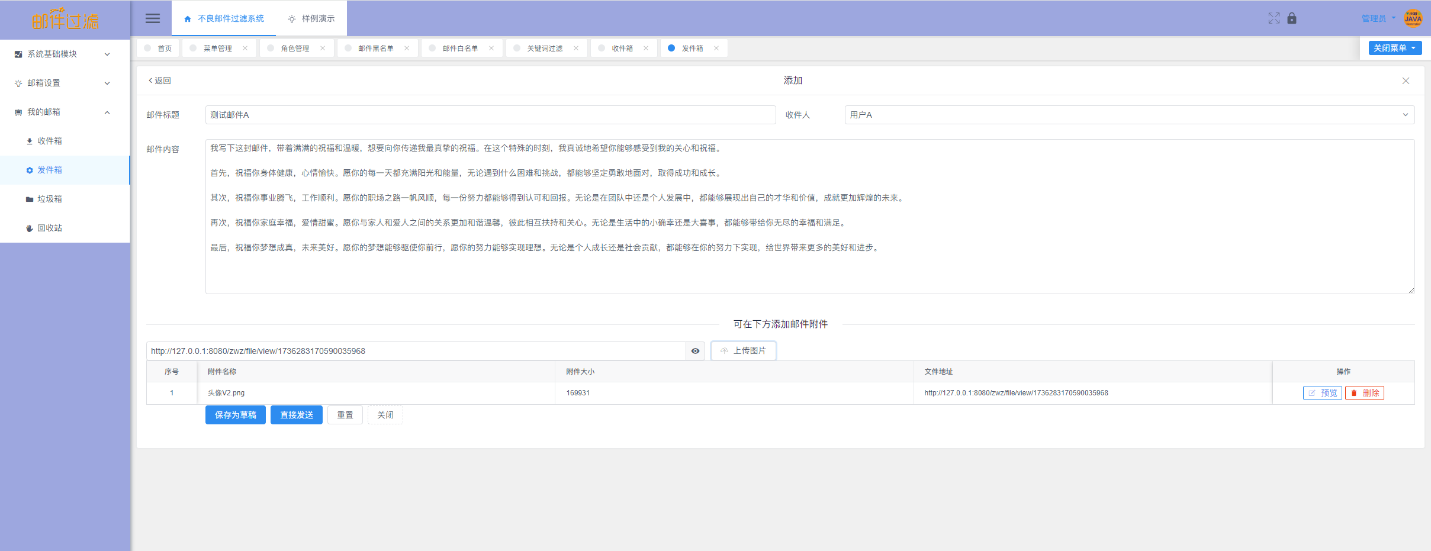Click the 重置 button
Viewport: 1431px width, 551px height.
(x=345, y=415)
